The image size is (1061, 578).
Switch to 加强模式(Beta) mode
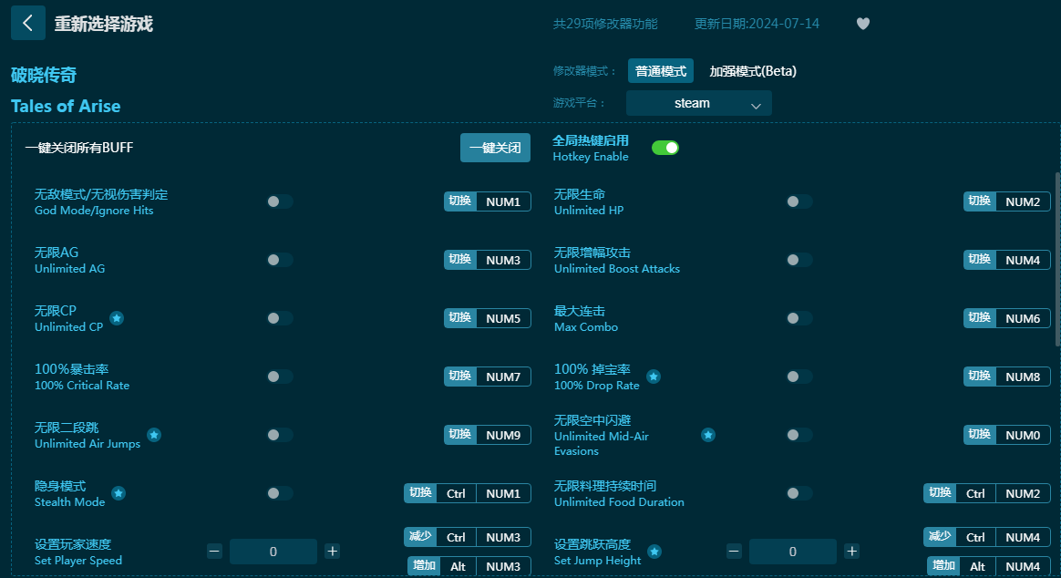click(x=752, y=71)
